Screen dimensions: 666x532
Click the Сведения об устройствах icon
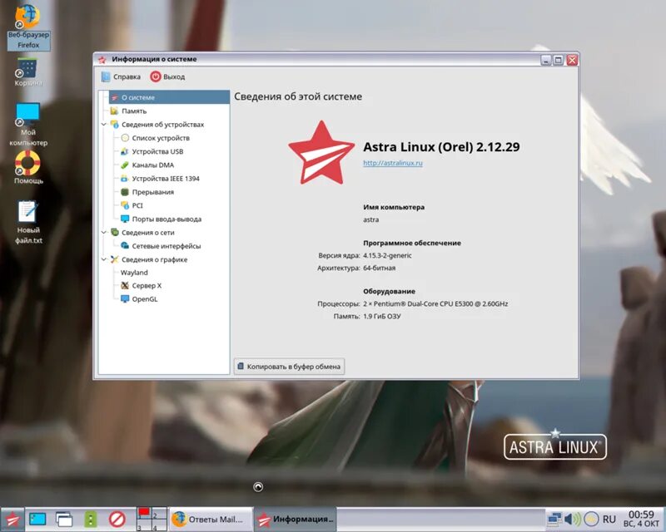(115, 125)
